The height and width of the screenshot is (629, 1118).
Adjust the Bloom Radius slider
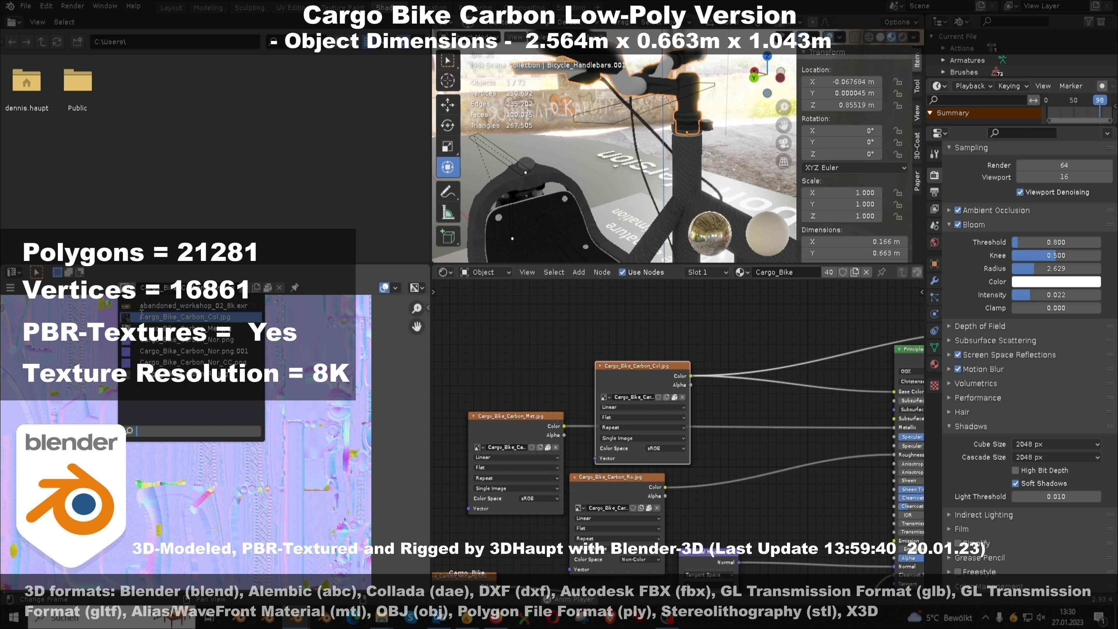(x=1056, y=269)
